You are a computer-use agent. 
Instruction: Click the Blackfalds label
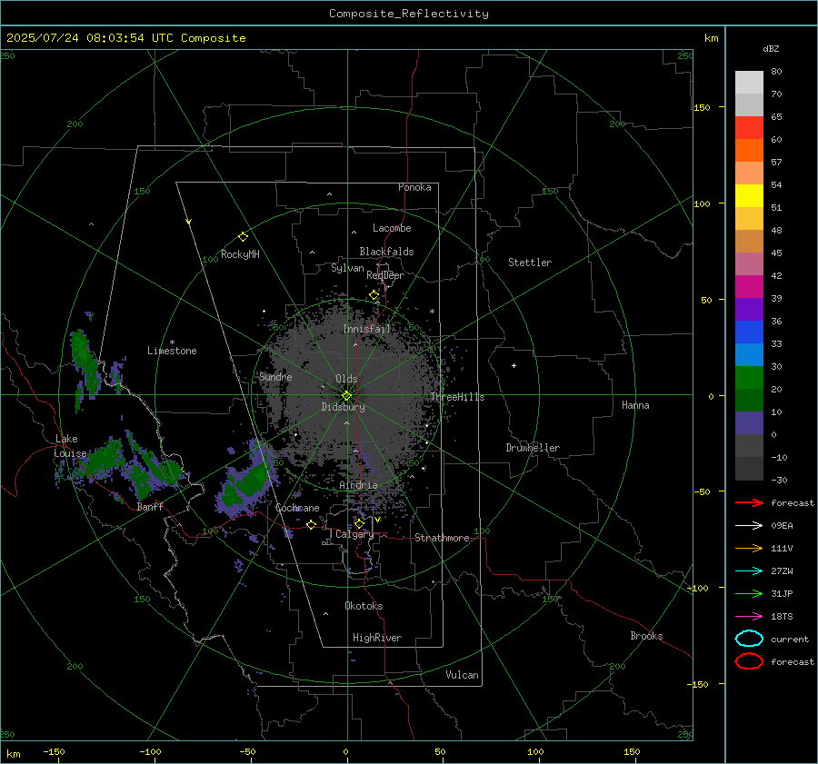386,252
